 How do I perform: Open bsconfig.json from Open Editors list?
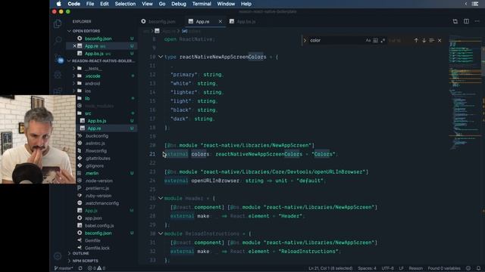(98, 39)
